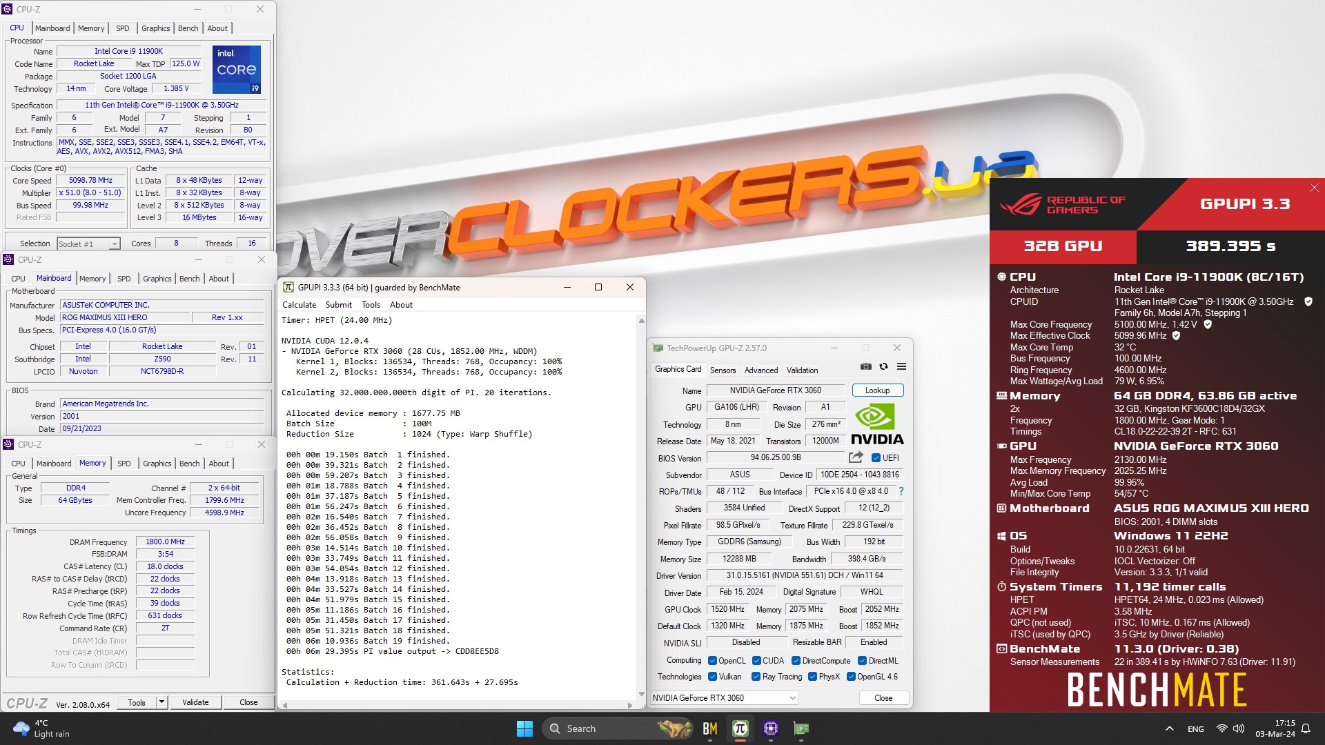Screen dimensions: 1325x745
Task: Open the About menu in GPUPI
Action: click(401, 304)
